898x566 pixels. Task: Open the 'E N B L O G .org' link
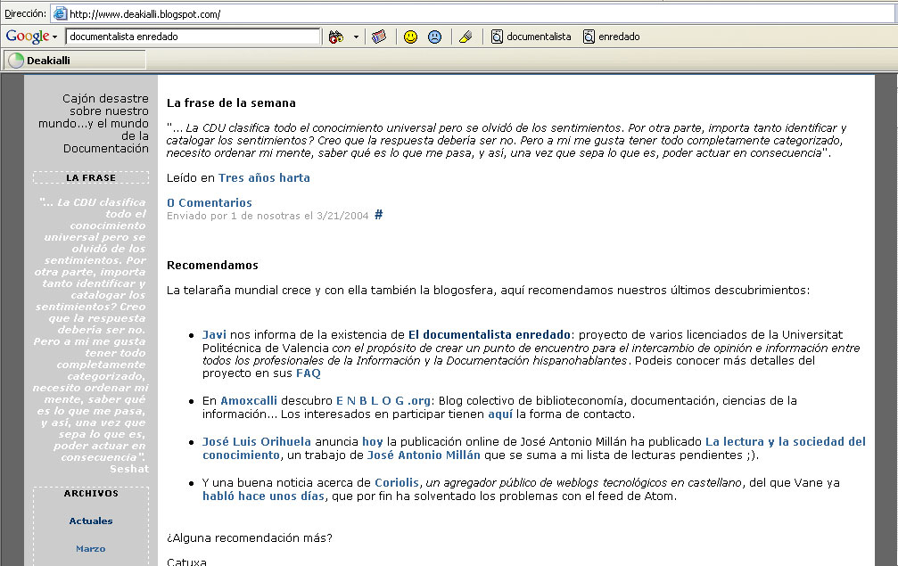click(x=383, y=400)
